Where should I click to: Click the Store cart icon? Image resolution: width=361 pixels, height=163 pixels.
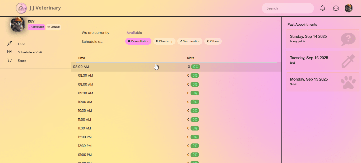(x=10, y=60)
